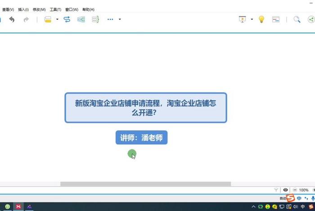
Task: Click the Sogou voice input microphone
Action: point(313,198)
